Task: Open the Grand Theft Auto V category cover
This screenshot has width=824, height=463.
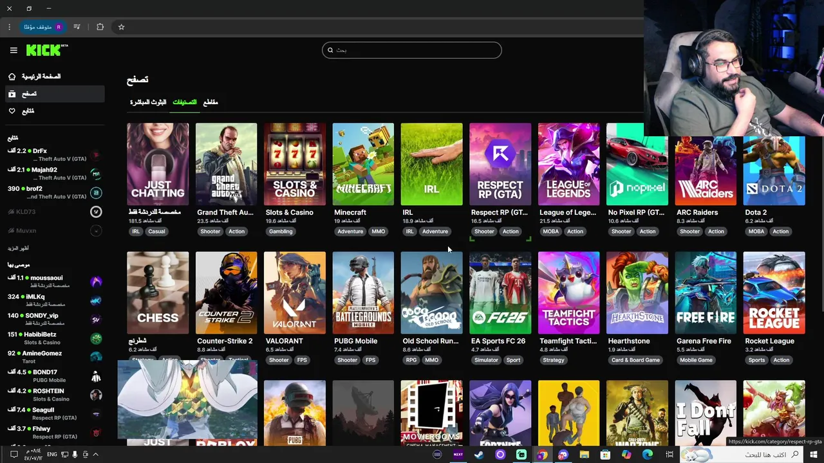Action: pos(226,164)
